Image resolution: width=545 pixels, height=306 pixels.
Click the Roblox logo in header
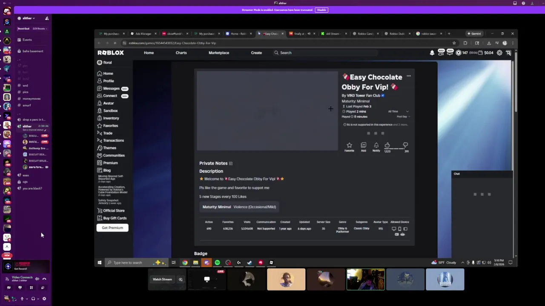(111, 53)
